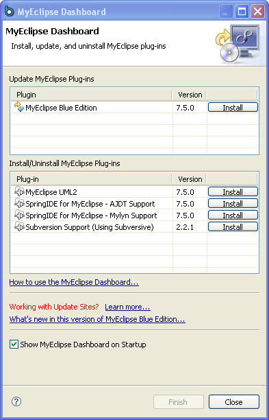Click the MyEclipse logo in title bar
The image size is (269, 420).
pyautogui.click(x=9, y=12)
